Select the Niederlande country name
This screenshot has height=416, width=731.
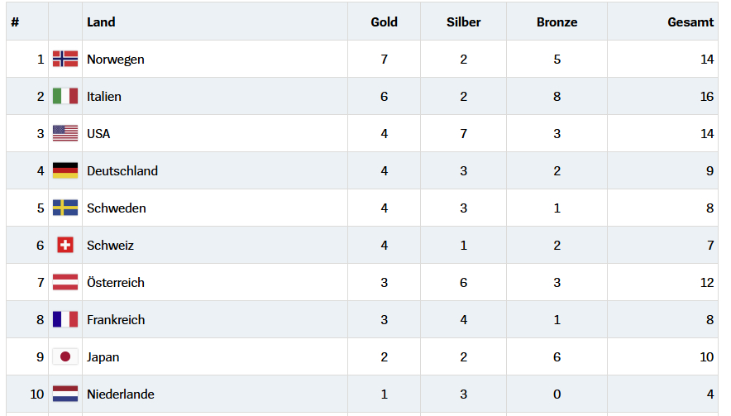[121, 394]
